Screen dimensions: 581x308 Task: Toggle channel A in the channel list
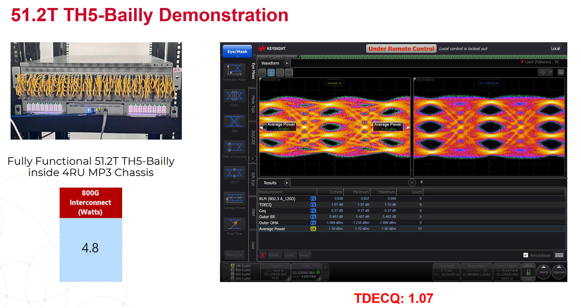(232, 266)
